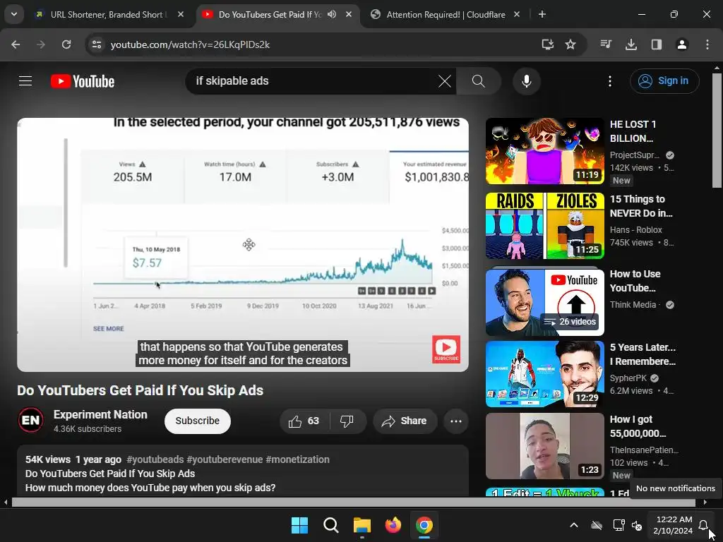Open 15 Things to NEVER Do thumbnail

[x=544, y=226]
